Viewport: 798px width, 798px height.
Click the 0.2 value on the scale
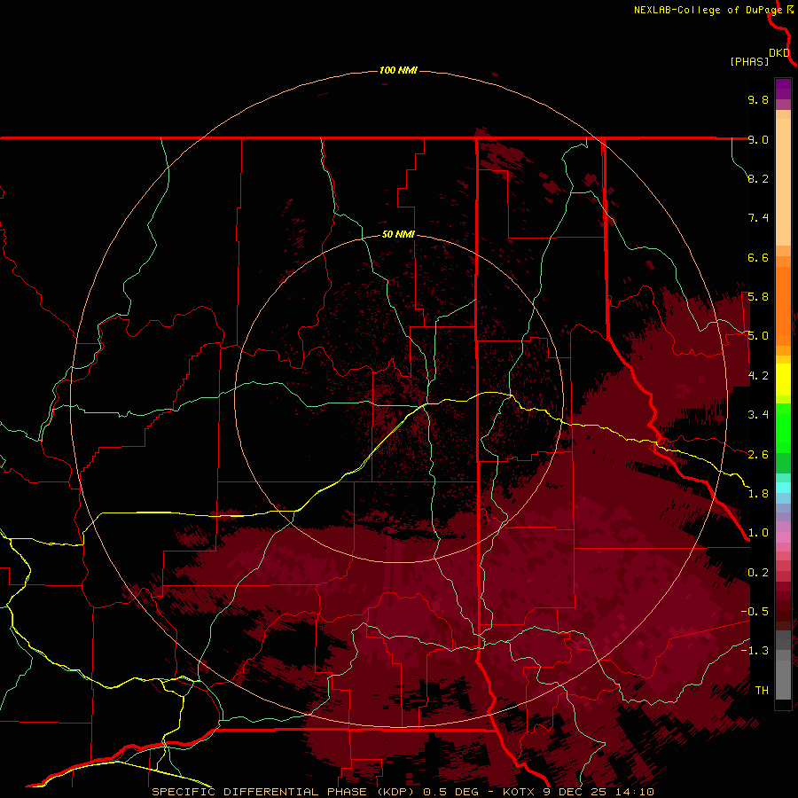click(758, 573)
